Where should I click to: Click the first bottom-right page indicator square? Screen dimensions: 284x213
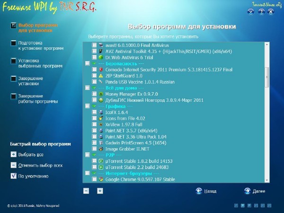coord(236,205)
